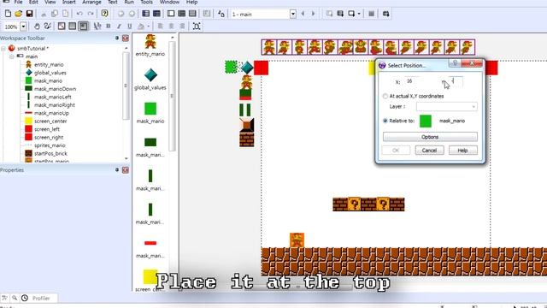
Task: Open the Insert menu
Action: click(68, 2)
